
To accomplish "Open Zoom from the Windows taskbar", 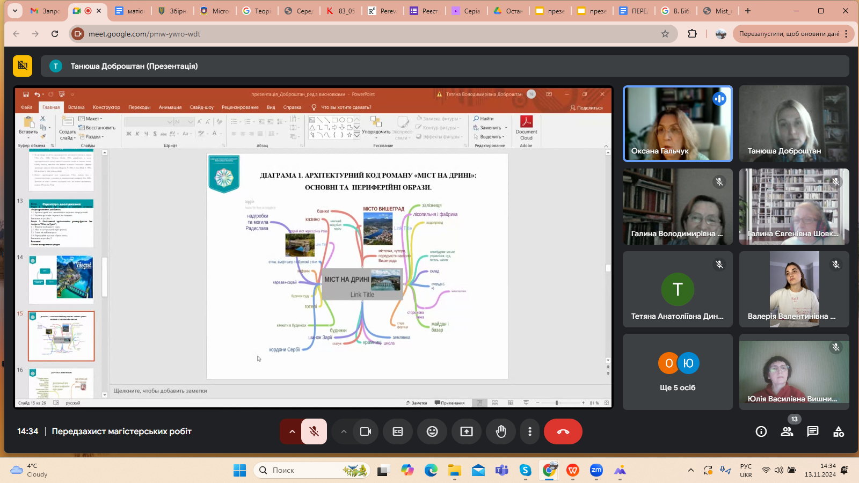I will (x=596, y=471).
